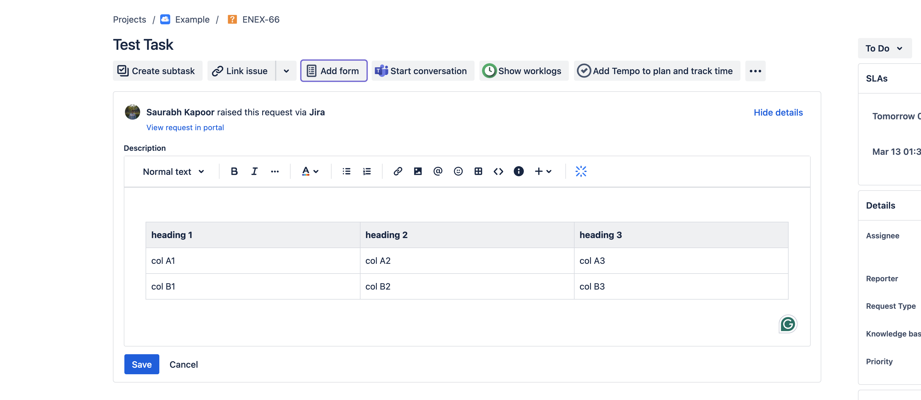
Task: Click the insert link icon
Action: coord(397,171)
